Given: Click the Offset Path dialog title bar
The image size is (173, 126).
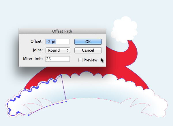Looking at the screenshot, I should tap(62, 31).
